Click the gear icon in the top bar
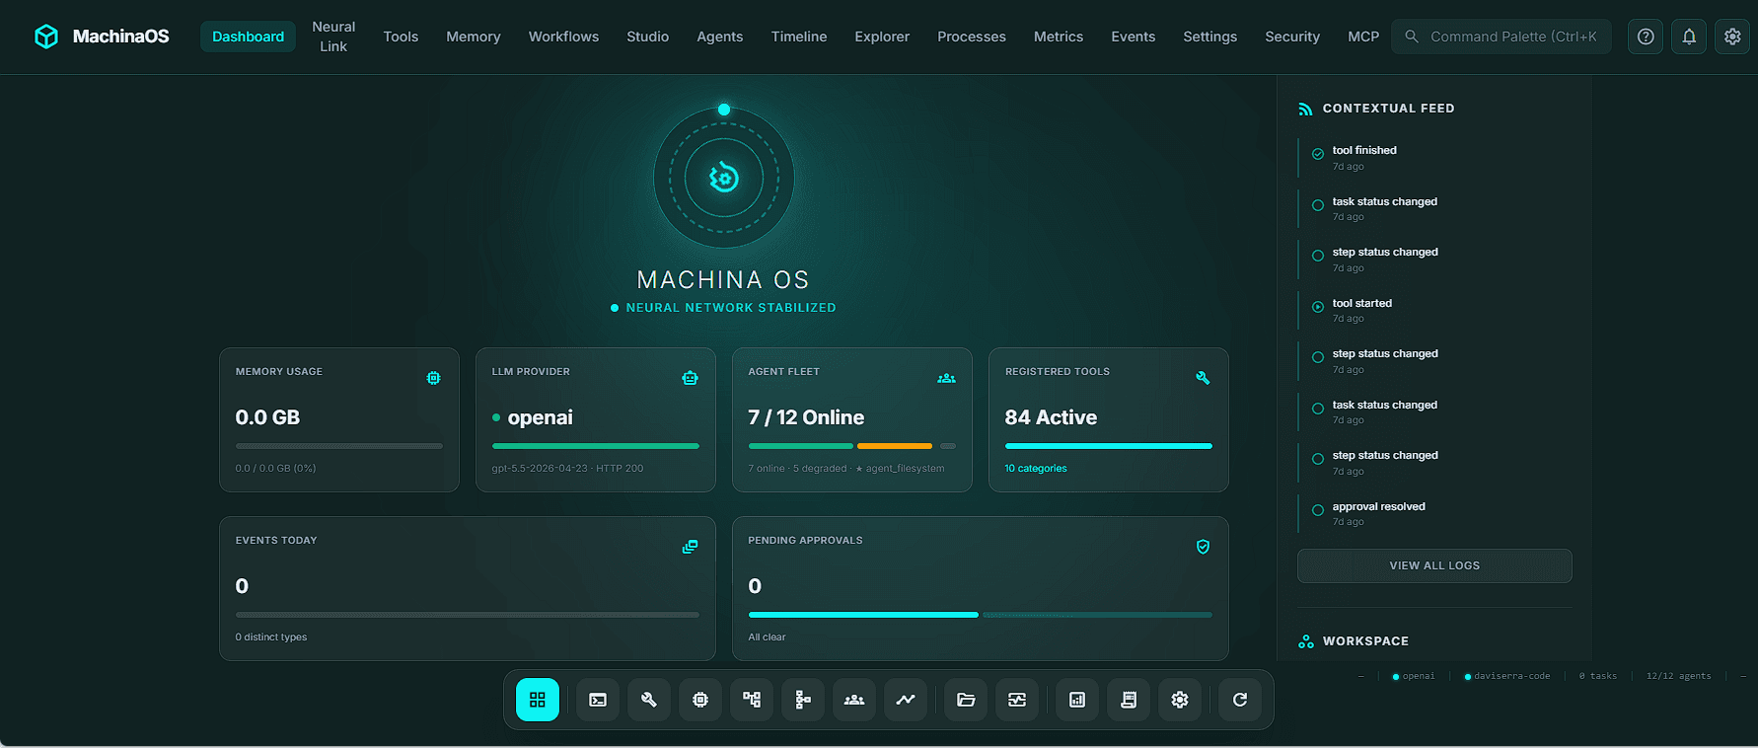 tap(1732, 37)
